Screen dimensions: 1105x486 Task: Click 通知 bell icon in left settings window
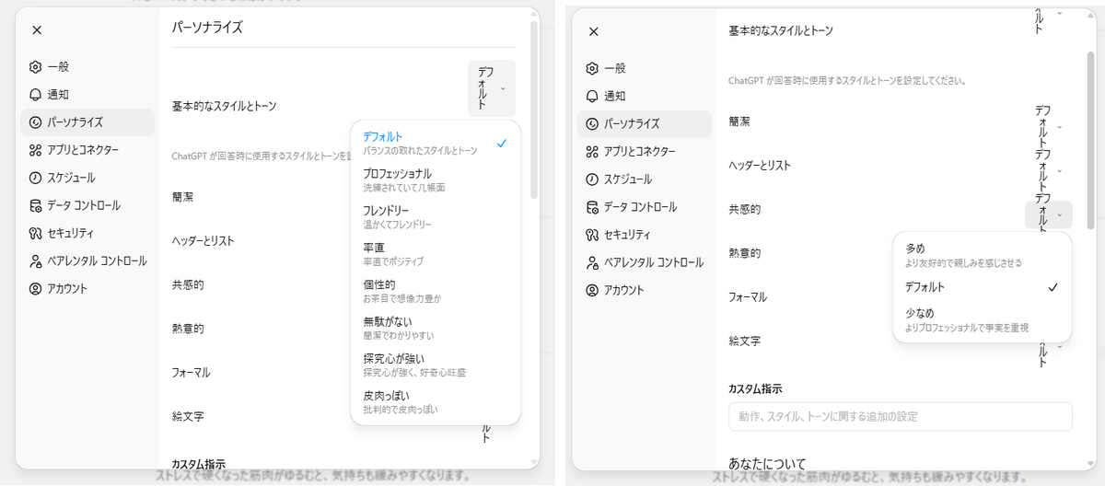click(x=36, y=95)
